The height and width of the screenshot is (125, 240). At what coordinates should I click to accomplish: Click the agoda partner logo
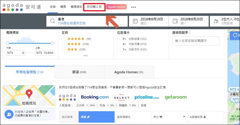coord(67,97)
